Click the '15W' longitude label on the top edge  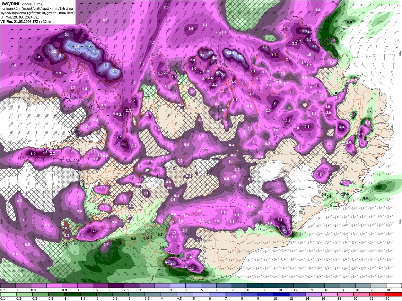click(x=333, y=1)
